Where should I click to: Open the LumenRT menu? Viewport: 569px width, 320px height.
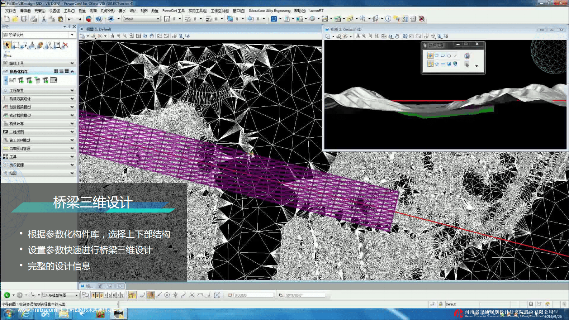316,11
